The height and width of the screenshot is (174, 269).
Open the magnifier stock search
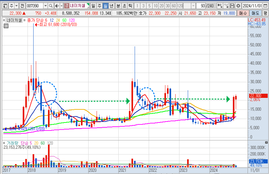tap(51, 6)
